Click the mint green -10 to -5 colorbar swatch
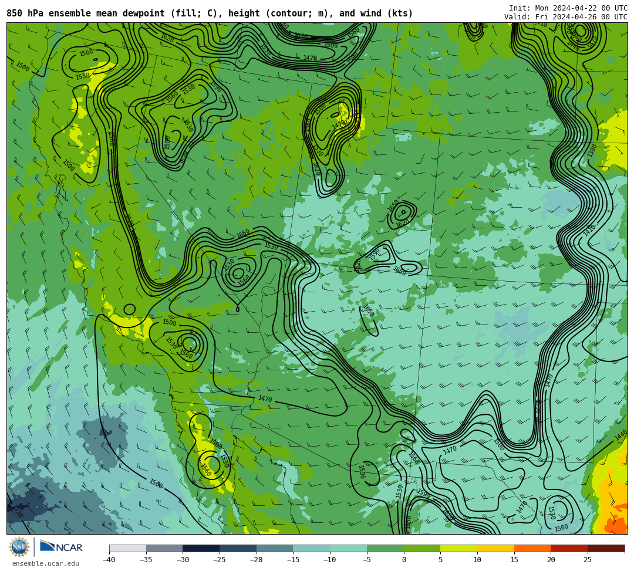The width and height of the screenshot is (634, 571). [x=349, y=548]
